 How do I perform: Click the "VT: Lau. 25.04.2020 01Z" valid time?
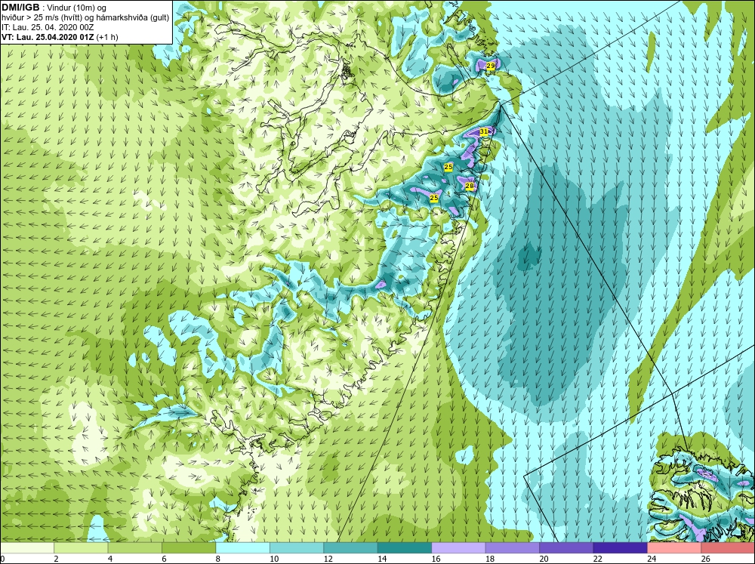[x=48, y=37]
